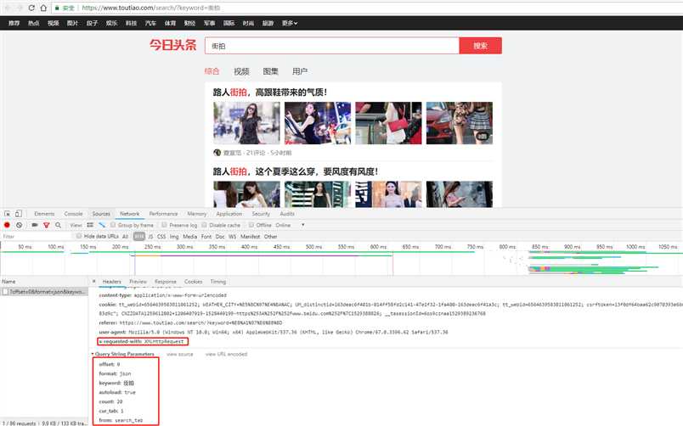This screenshot has width=683, height=426.
Task: Click the capture screenshots camera icon
Action: (x=35, y=225)
